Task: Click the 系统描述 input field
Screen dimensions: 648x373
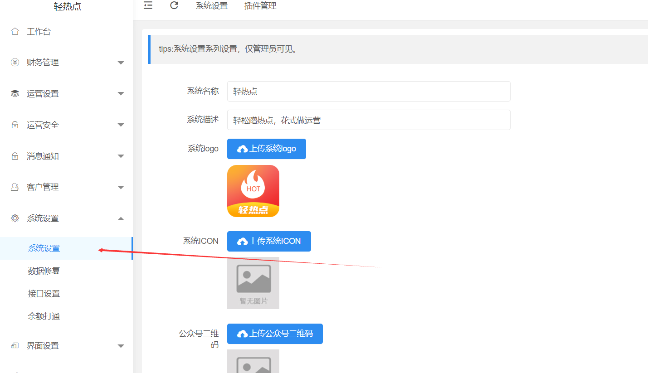Action: [369, 120]
